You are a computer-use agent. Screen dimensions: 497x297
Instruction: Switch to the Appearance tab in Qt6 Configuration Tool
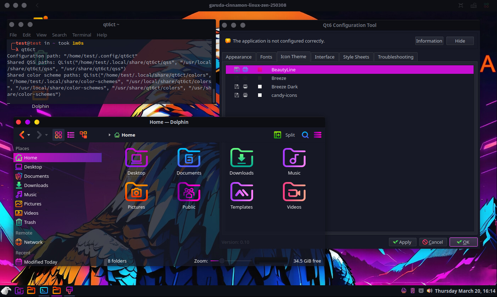pos(239,57)
